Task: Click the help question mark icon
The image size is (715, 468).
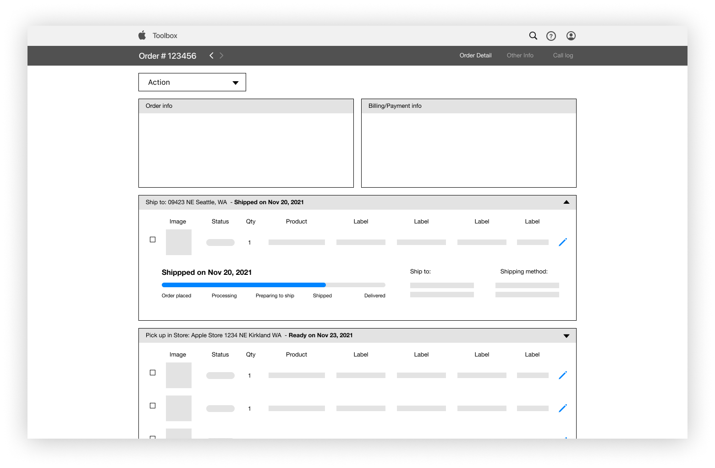Action: [x=551, y=36]
